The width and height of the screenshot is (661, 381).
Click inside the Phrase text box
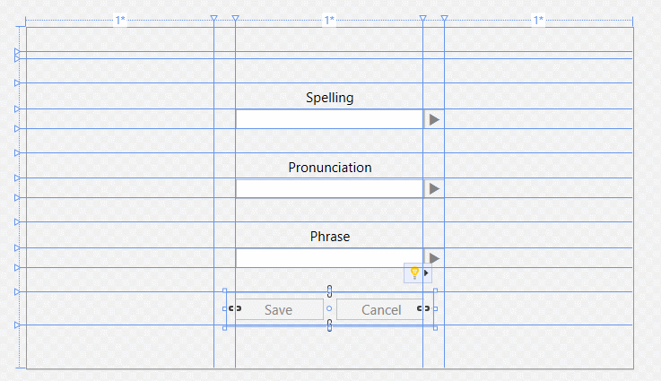[x=329, y=257]
